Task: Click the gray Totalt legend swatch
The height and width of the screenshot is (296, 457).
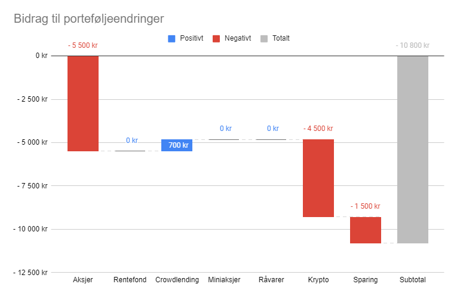Action: 264,38
